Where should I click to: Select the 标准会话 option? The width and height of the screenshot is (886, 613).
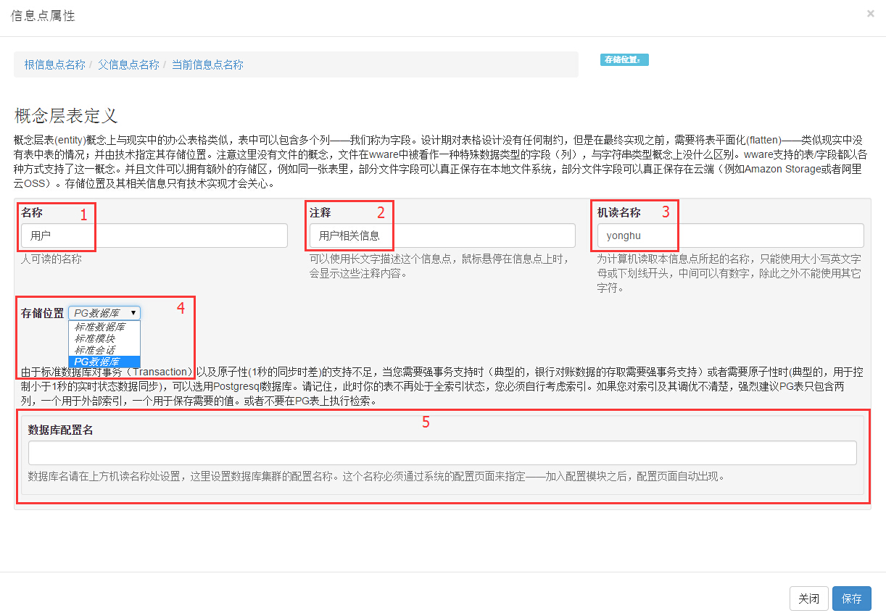click(95, 350)
